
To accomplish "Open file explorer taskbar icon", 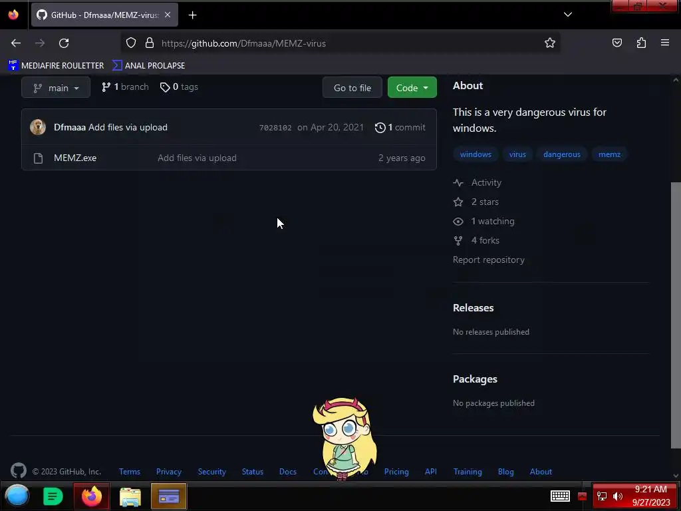I will [130, 496].
